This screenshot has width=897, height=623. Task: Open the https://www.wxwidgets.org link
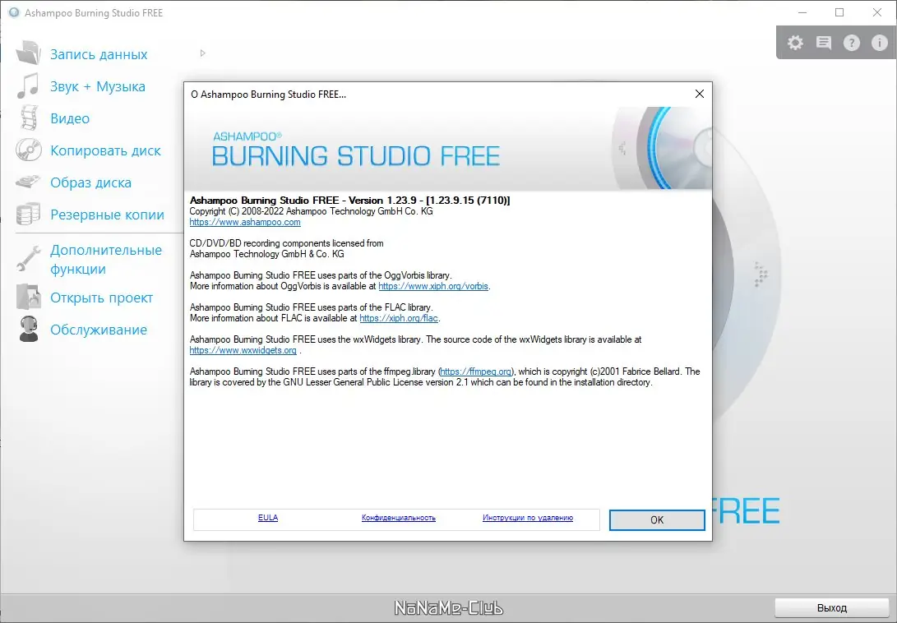click(x=243, y=350)
